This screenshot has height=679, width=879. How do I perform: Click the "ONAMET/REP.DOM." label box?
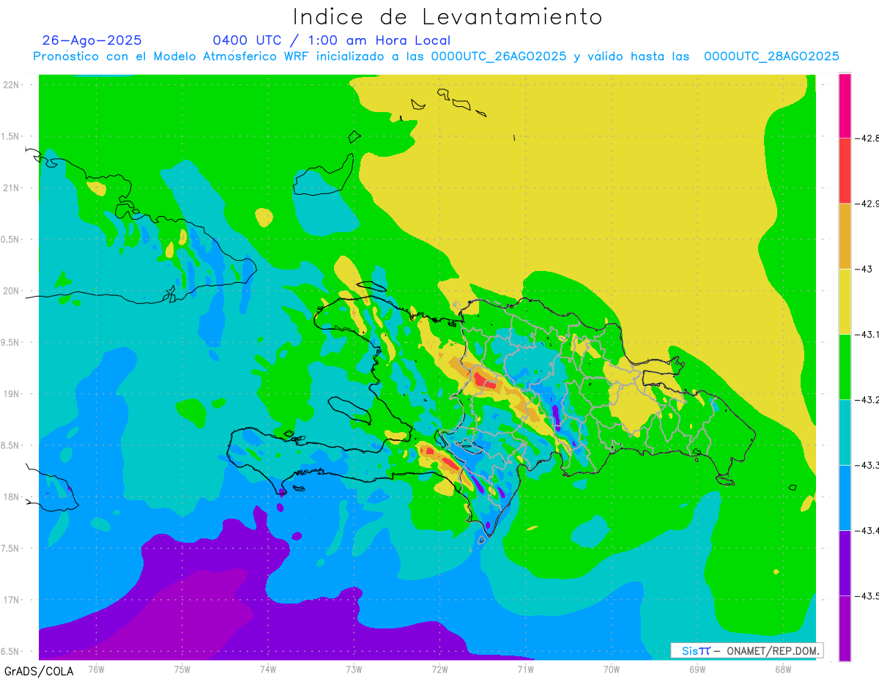[746, 650]
